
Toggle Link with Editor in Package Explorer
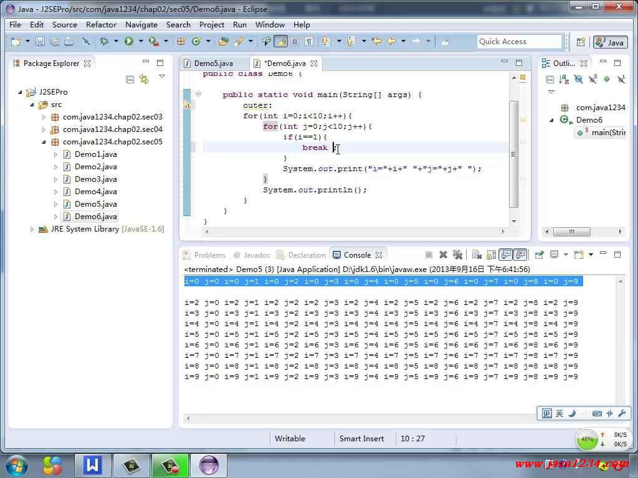click(144, 79)
